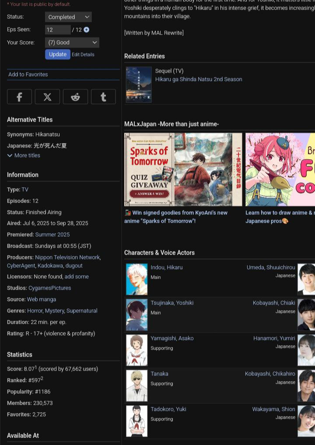Click the sequel poster thumbnail
The height and width of the screenshot is (445, 315).
point(139,84)
